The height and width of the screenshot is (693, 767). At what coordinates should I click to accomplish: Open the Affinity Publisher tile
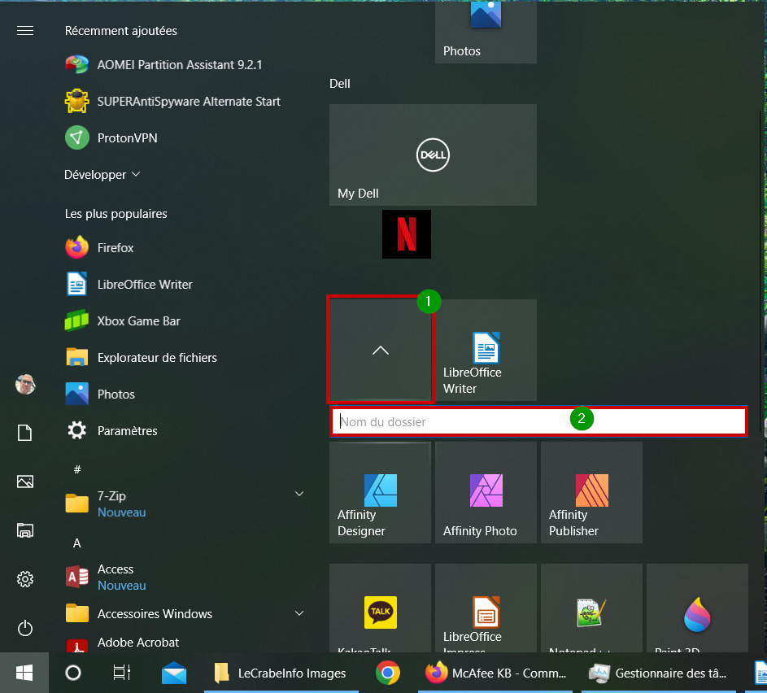(591, 492)
